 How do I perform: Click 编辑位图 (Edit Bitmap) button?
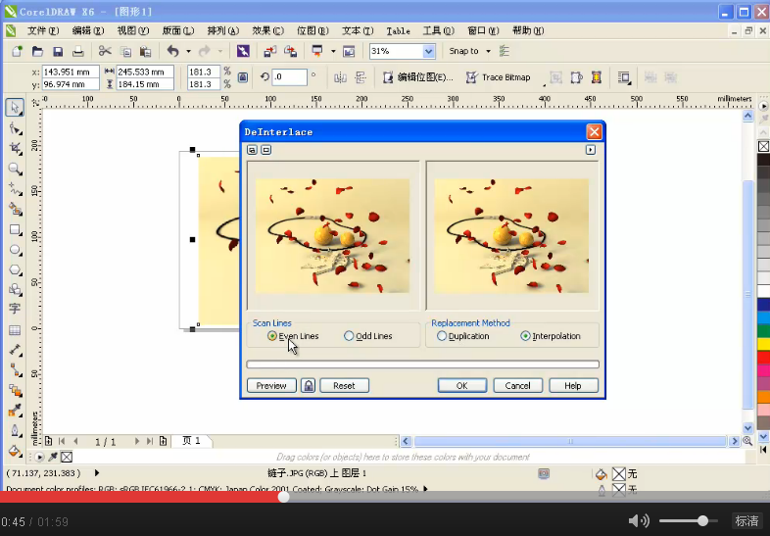418,77
